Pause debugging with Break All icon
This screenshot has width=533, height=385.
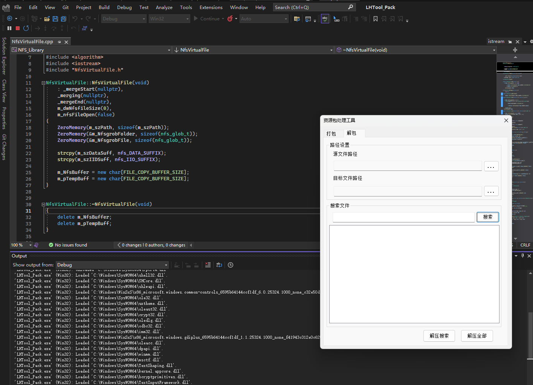tap(9, 28)
